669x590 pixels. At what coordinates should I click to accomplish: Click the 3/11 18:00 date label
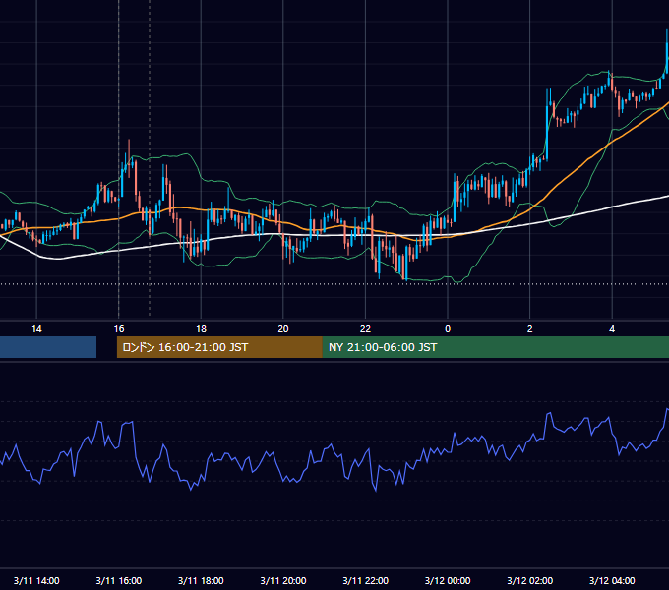(201, 580)
